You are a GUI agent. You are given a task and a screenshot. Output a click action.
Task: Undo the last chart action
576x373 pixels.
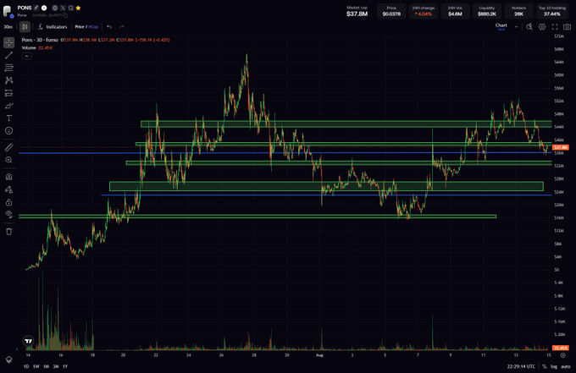tap(109, 27)
